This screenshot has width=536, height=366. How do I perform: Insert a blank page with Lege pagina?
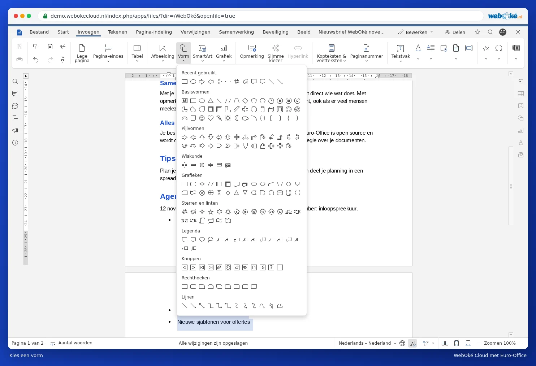pyautogui.click(x=82, y=53)
